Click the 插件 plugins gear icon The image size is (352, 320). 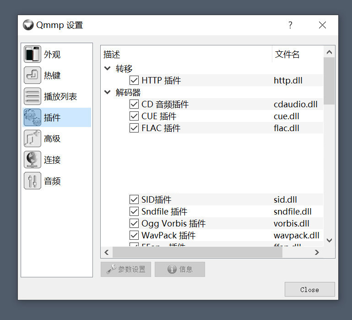tap(32, 118)
